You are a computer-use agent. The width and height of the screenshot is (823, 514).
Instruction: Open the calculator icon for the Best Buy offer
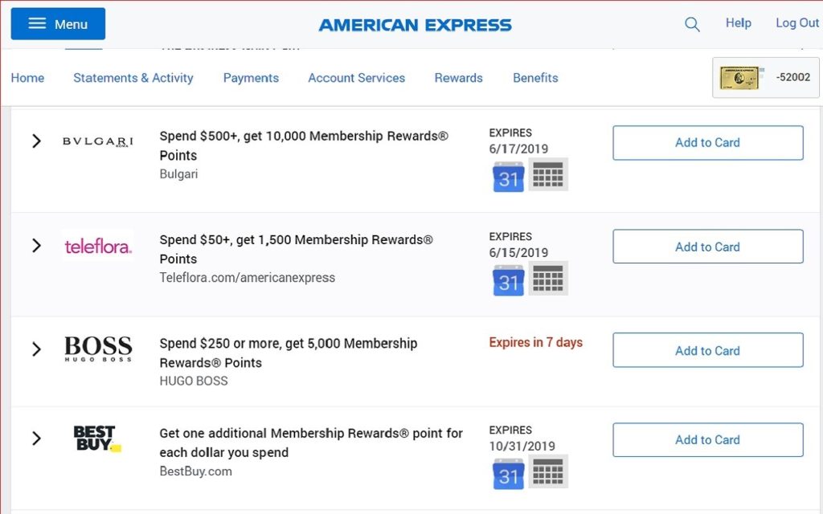(548, 472)
